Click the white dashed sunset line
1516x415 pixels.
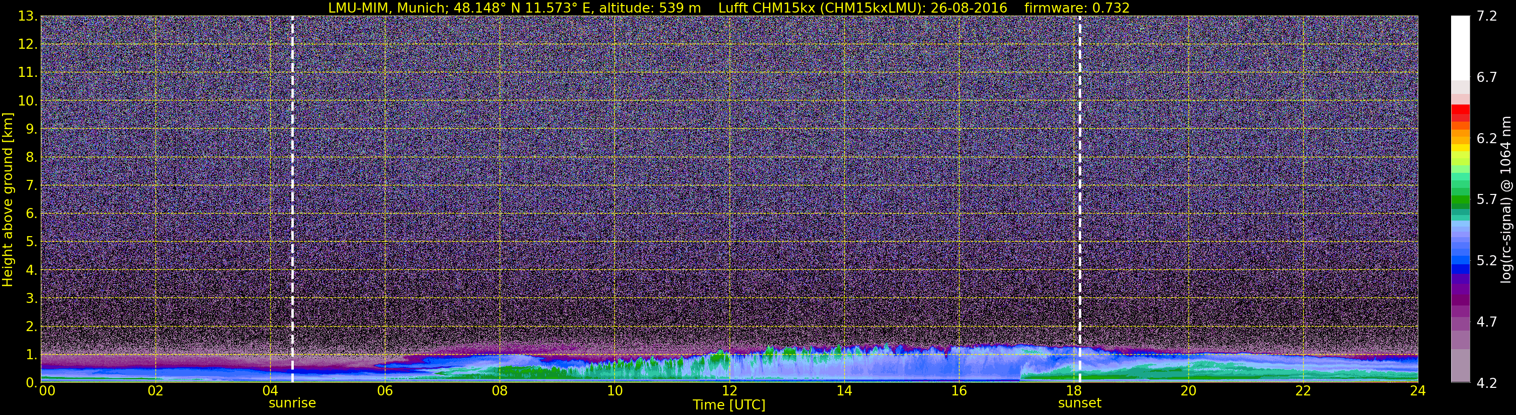pos(1079,199)
